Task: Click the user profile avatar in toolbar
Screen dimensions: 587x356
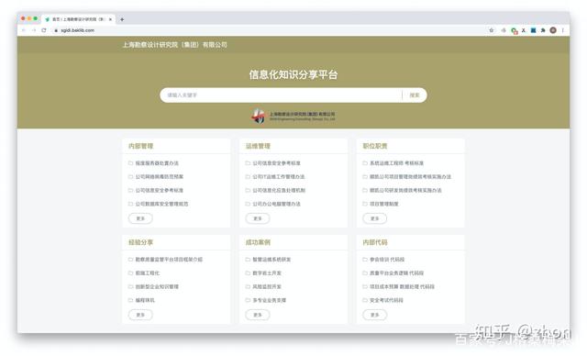Action: (553, 30)
